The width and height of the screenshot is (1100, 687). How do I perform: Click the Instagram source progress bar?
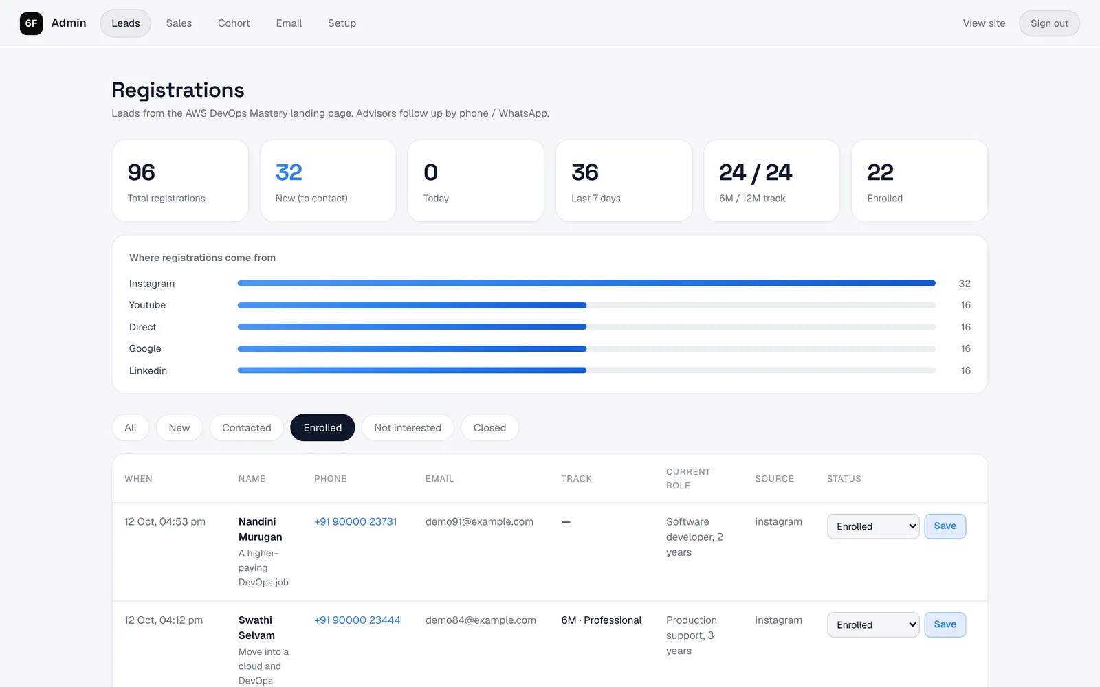[x=586, y=283]
